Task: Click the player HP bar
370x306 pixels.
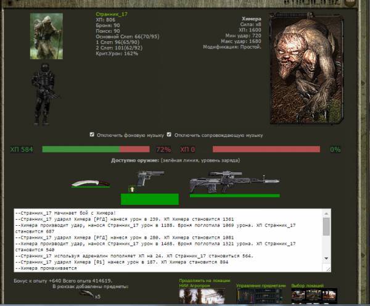Action: (x=96, y=149)
